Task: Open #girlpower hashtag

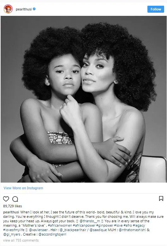Action: pos(104,225)
